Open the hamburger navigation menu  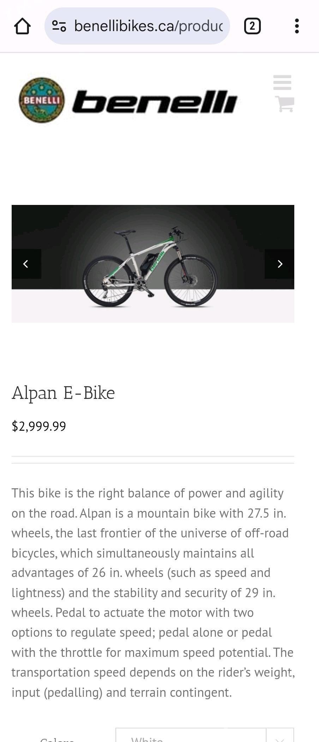click(x=282, y=82)
